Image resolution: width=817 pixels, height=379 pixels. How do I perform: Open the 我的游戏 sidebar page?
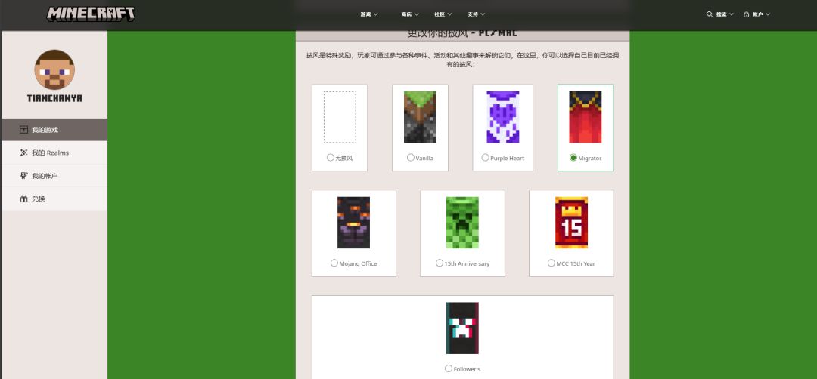tap(54, 129)
